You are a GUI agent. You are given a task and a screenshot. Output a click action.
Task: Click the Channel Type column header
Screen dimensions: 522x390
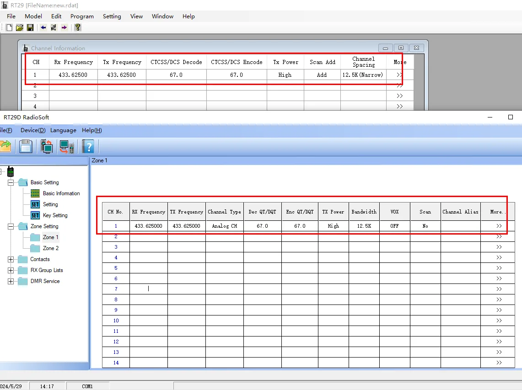tap(225, 212)
